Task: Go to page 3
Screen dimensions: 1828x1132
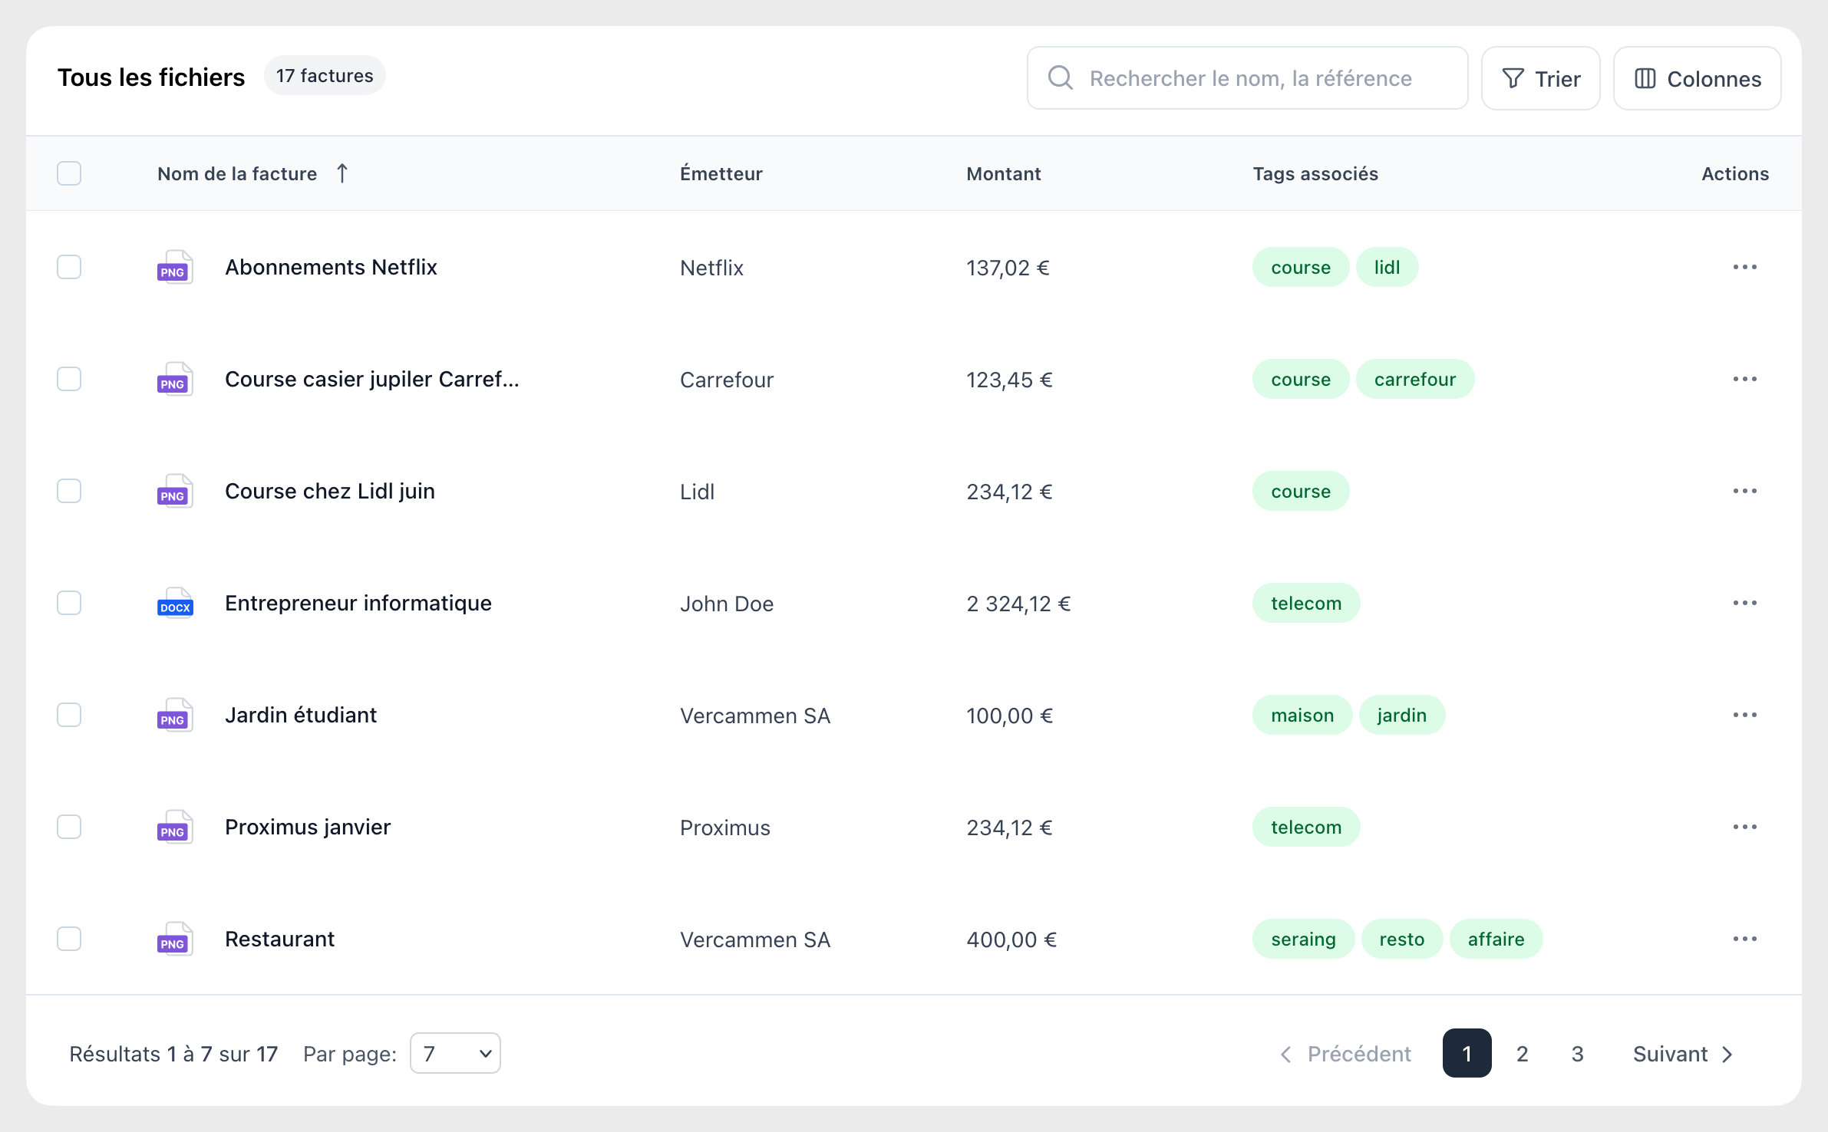Action: click(1577, 1053)
